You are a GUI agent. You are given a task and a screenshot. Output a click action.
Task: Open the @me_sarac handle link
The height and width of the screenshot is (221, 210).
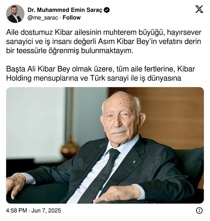coord(43,18)
